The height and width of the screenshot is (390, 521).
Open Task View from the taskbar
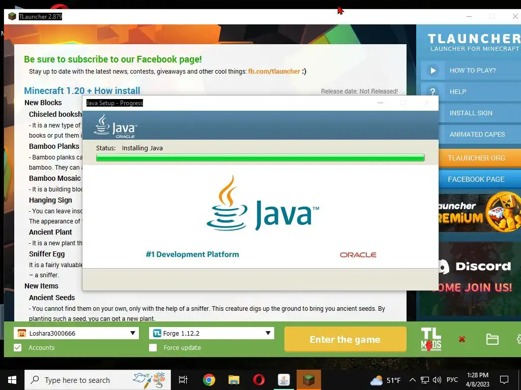tap(183, 380)
